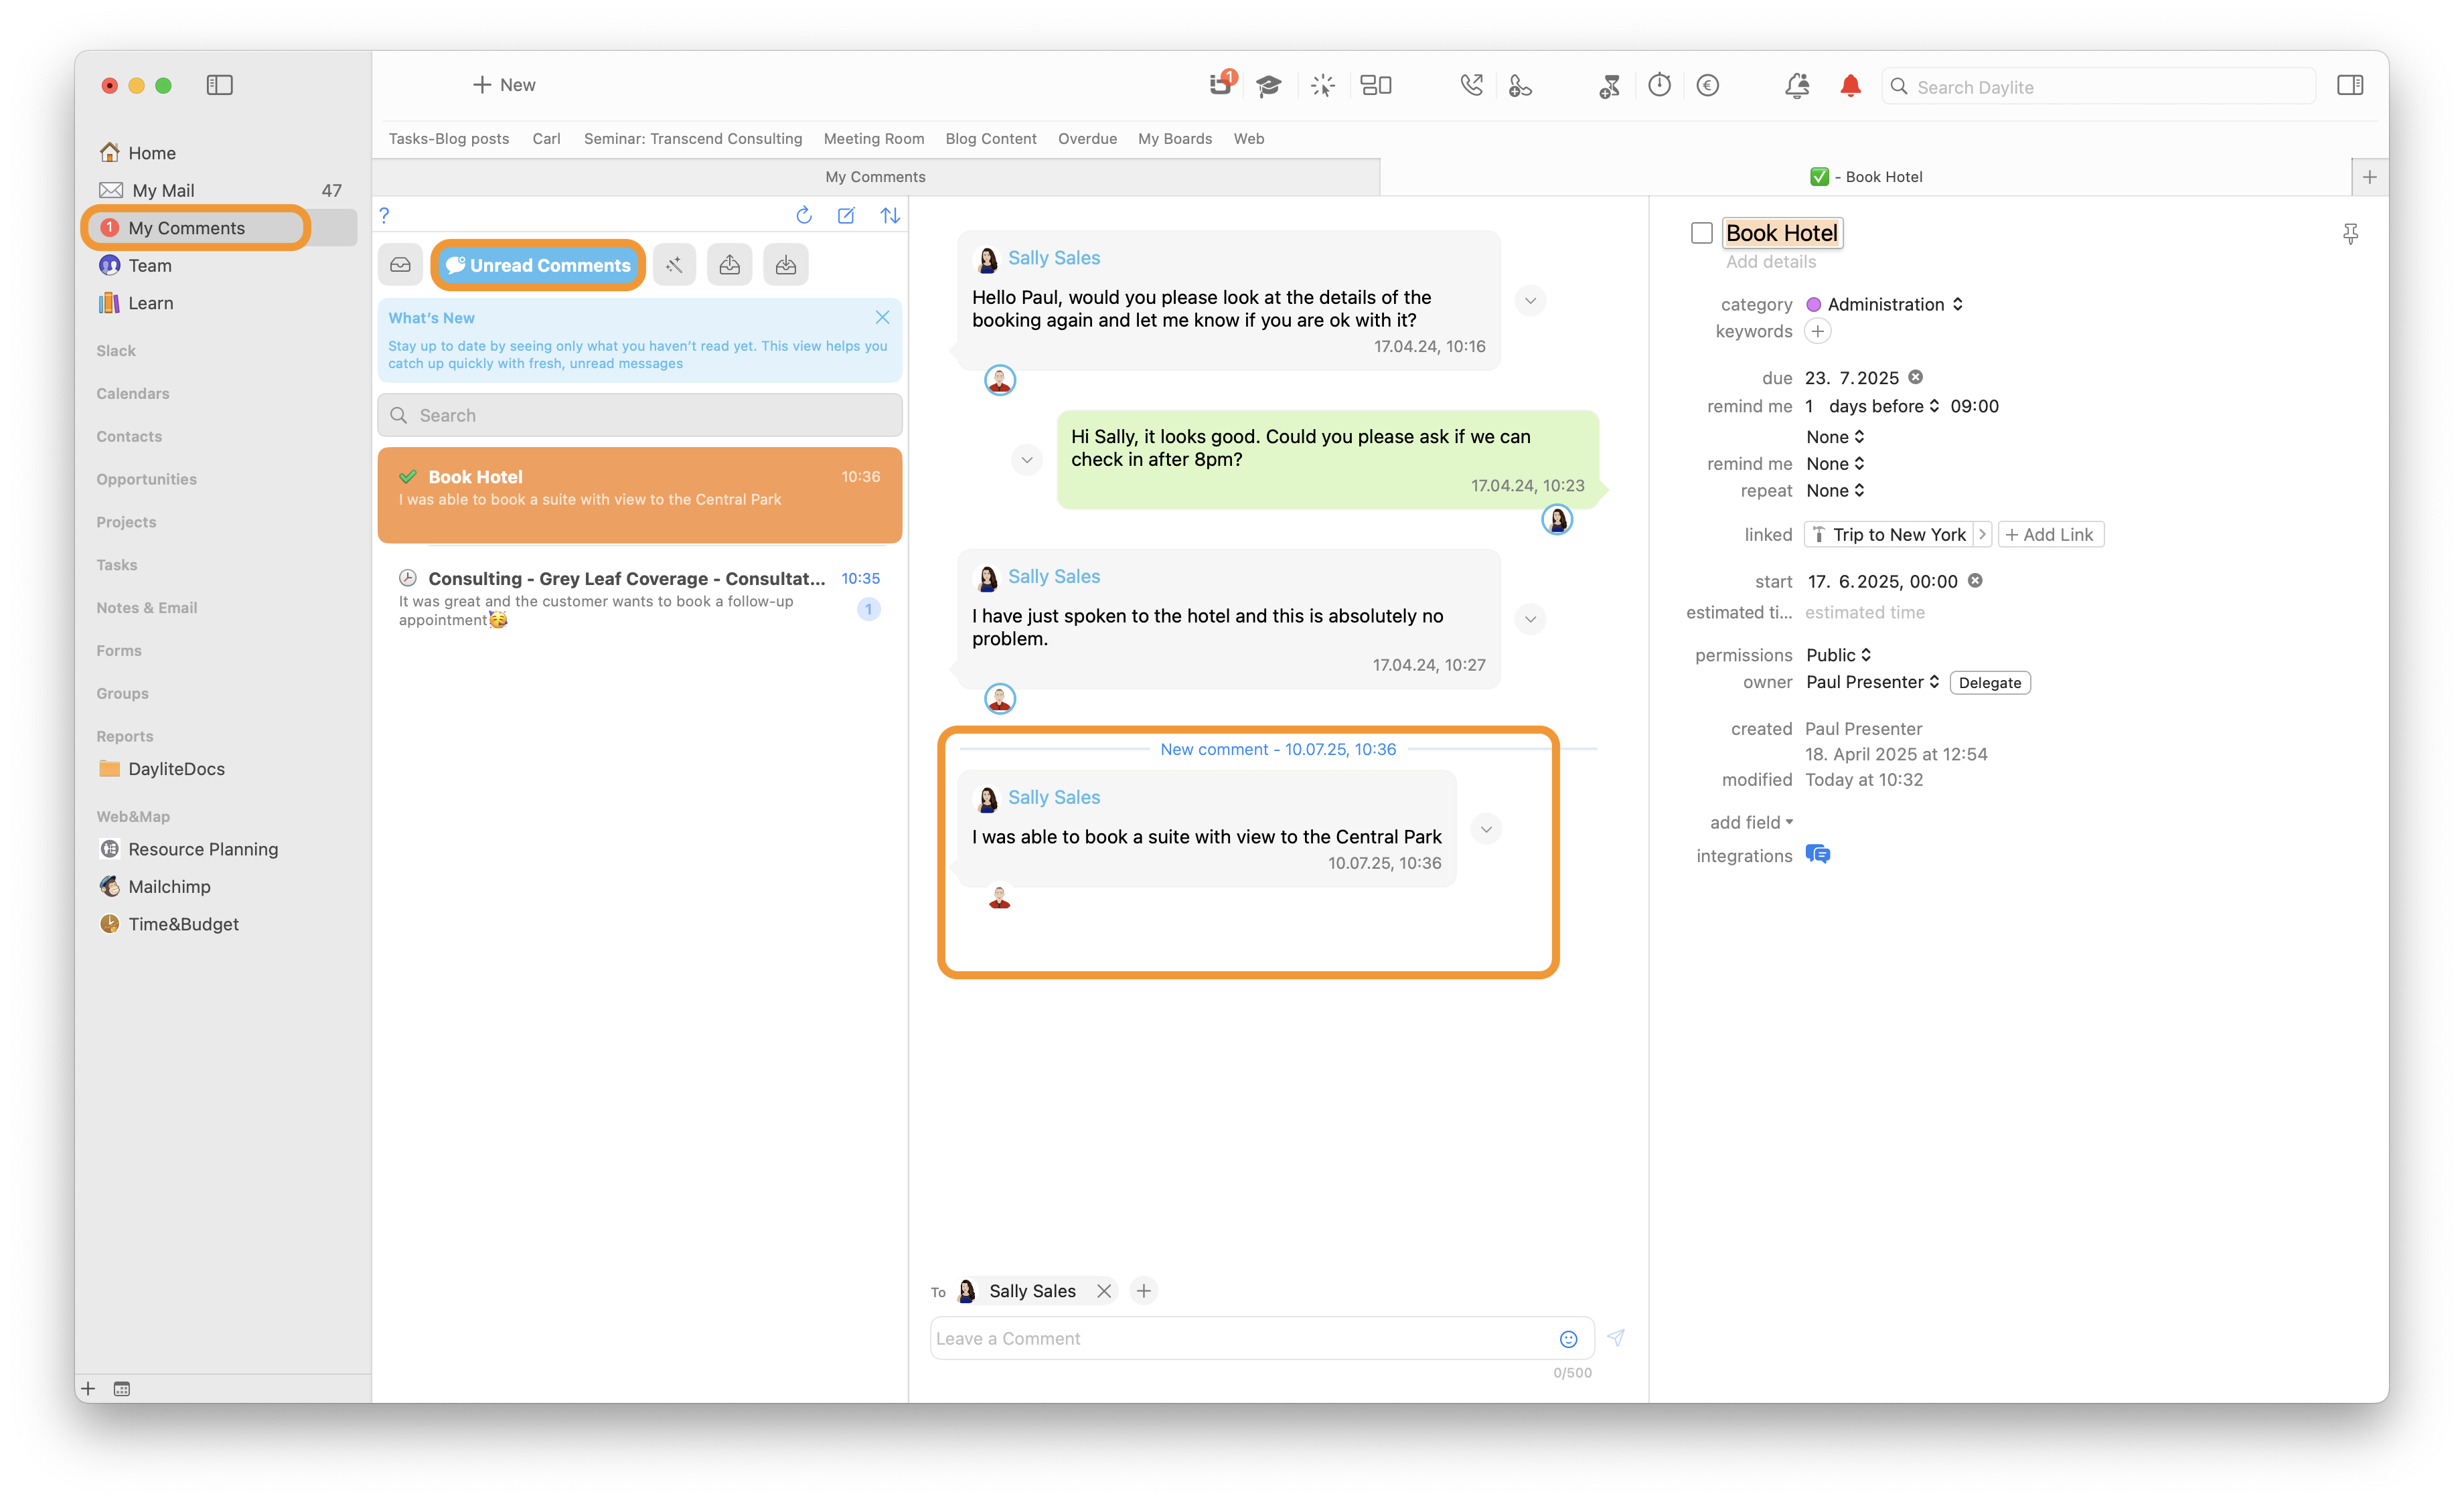Image resolution: width=2464 pixels, height=1502 pixels.
Task: Expand options for Central Park suite comment
Action: pos(1486,829)
